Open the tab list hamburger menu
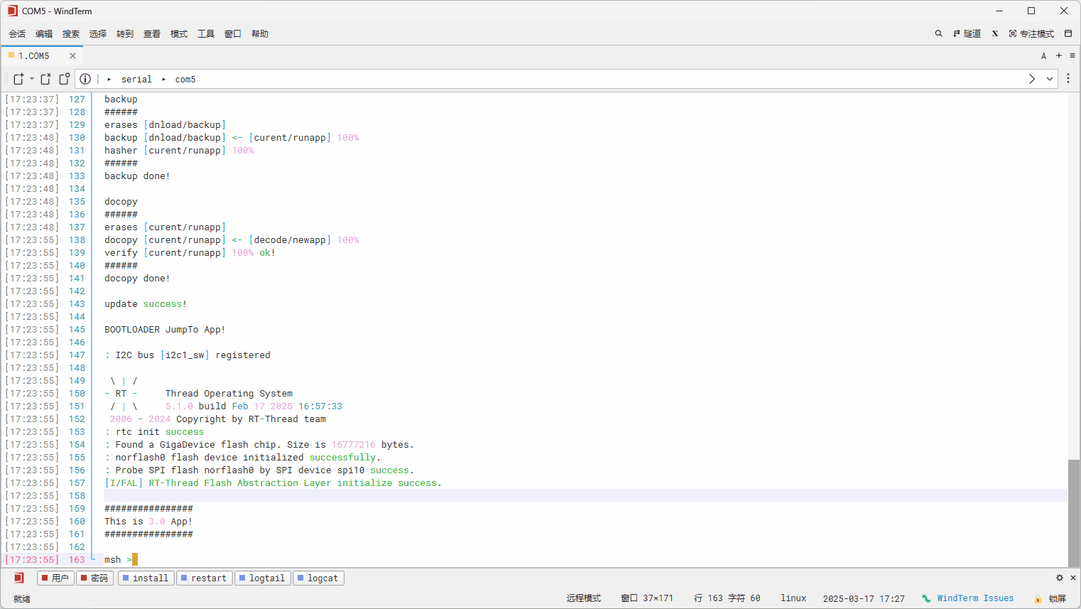 tap(1072, 55)
